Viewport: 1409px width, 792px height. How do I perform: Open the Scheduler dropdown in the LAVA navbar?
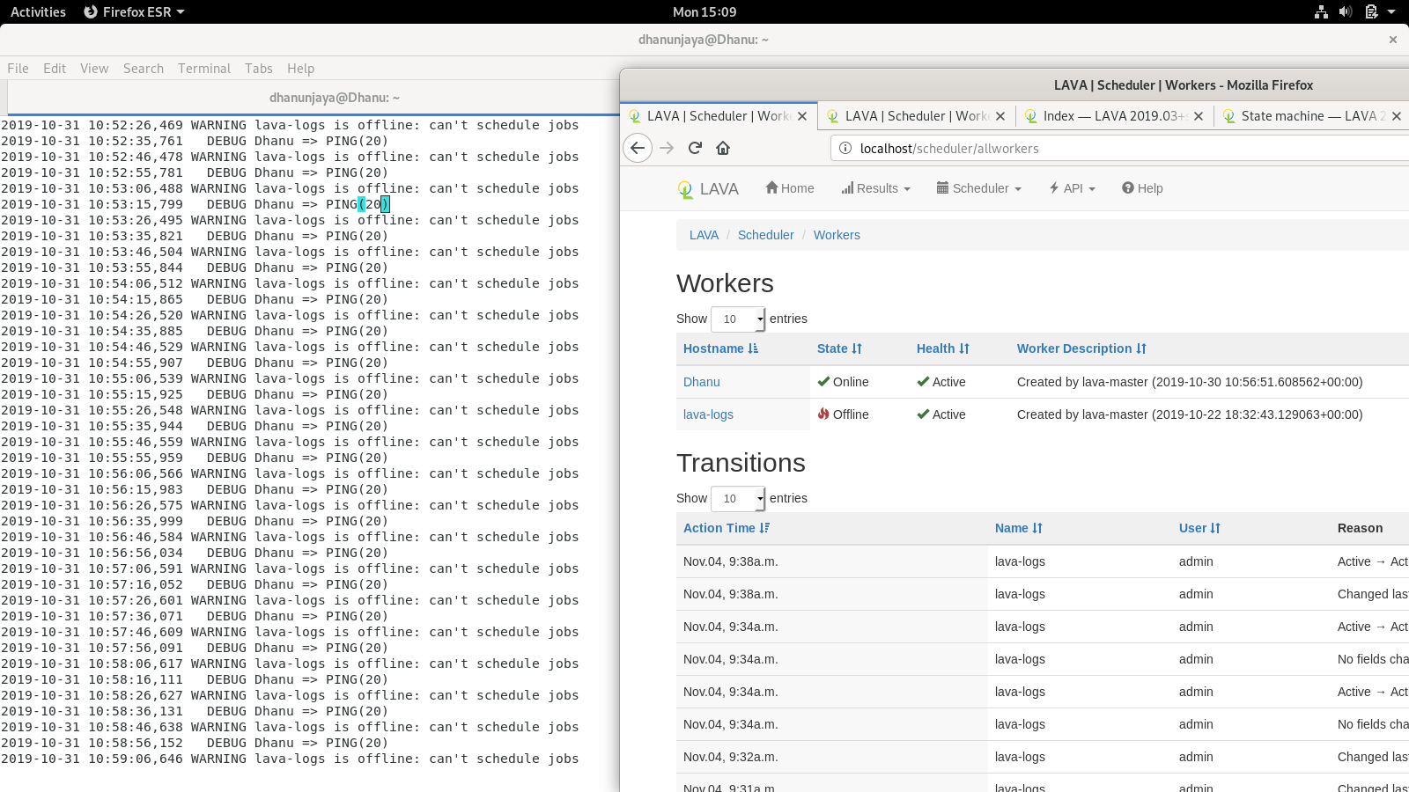[x=978, y=188]
